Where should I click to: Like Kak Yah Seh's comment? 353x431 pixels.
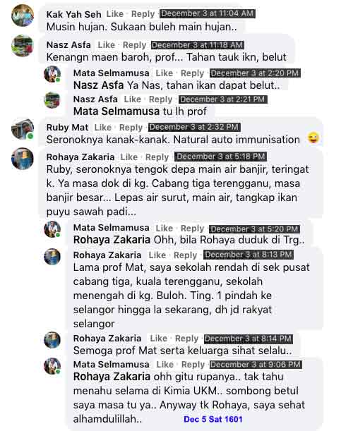point(115,13)
